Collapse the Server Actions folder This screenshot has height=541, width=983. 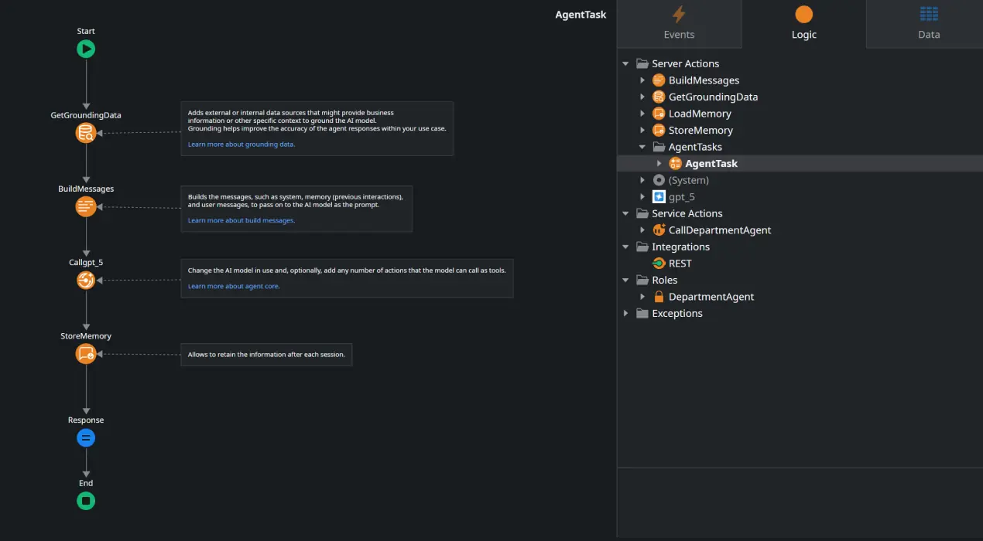coord(625,63)
